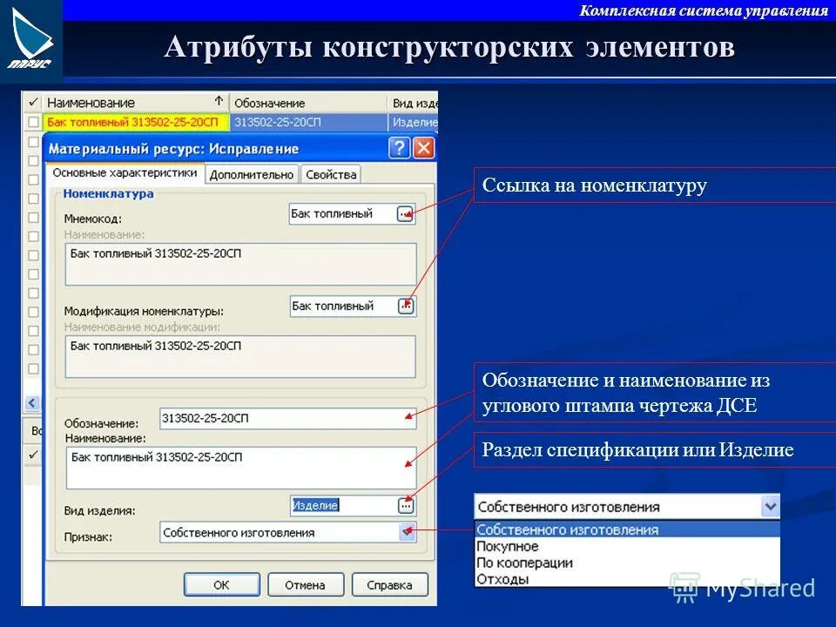836x627 pixels.
Task: Click the dialog help question mark icon
Action: pyautogui.click(x=400, y=148)
